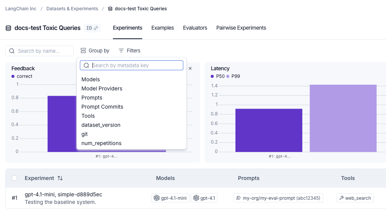This screenshot has width=386, height=210.
Task: Click the prompt icon in my-org/my-eval-prompt chip
Action: (x=238, y=198)
